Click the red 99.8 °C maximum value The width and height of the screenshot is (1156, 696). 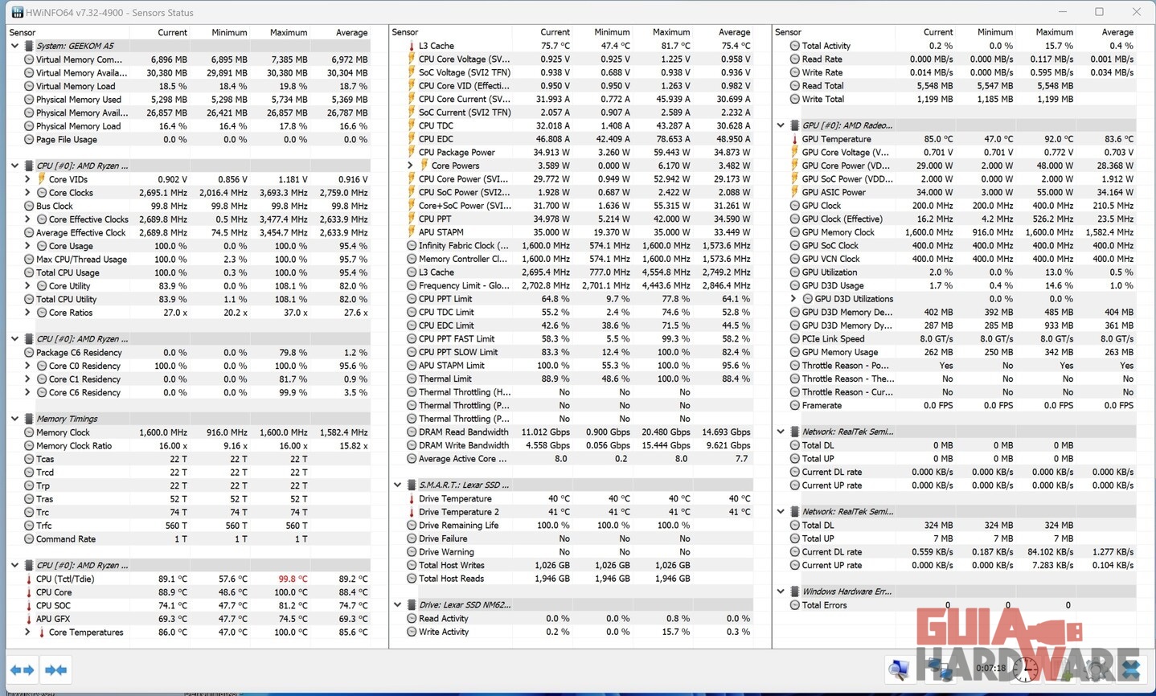tap(293, 579)
